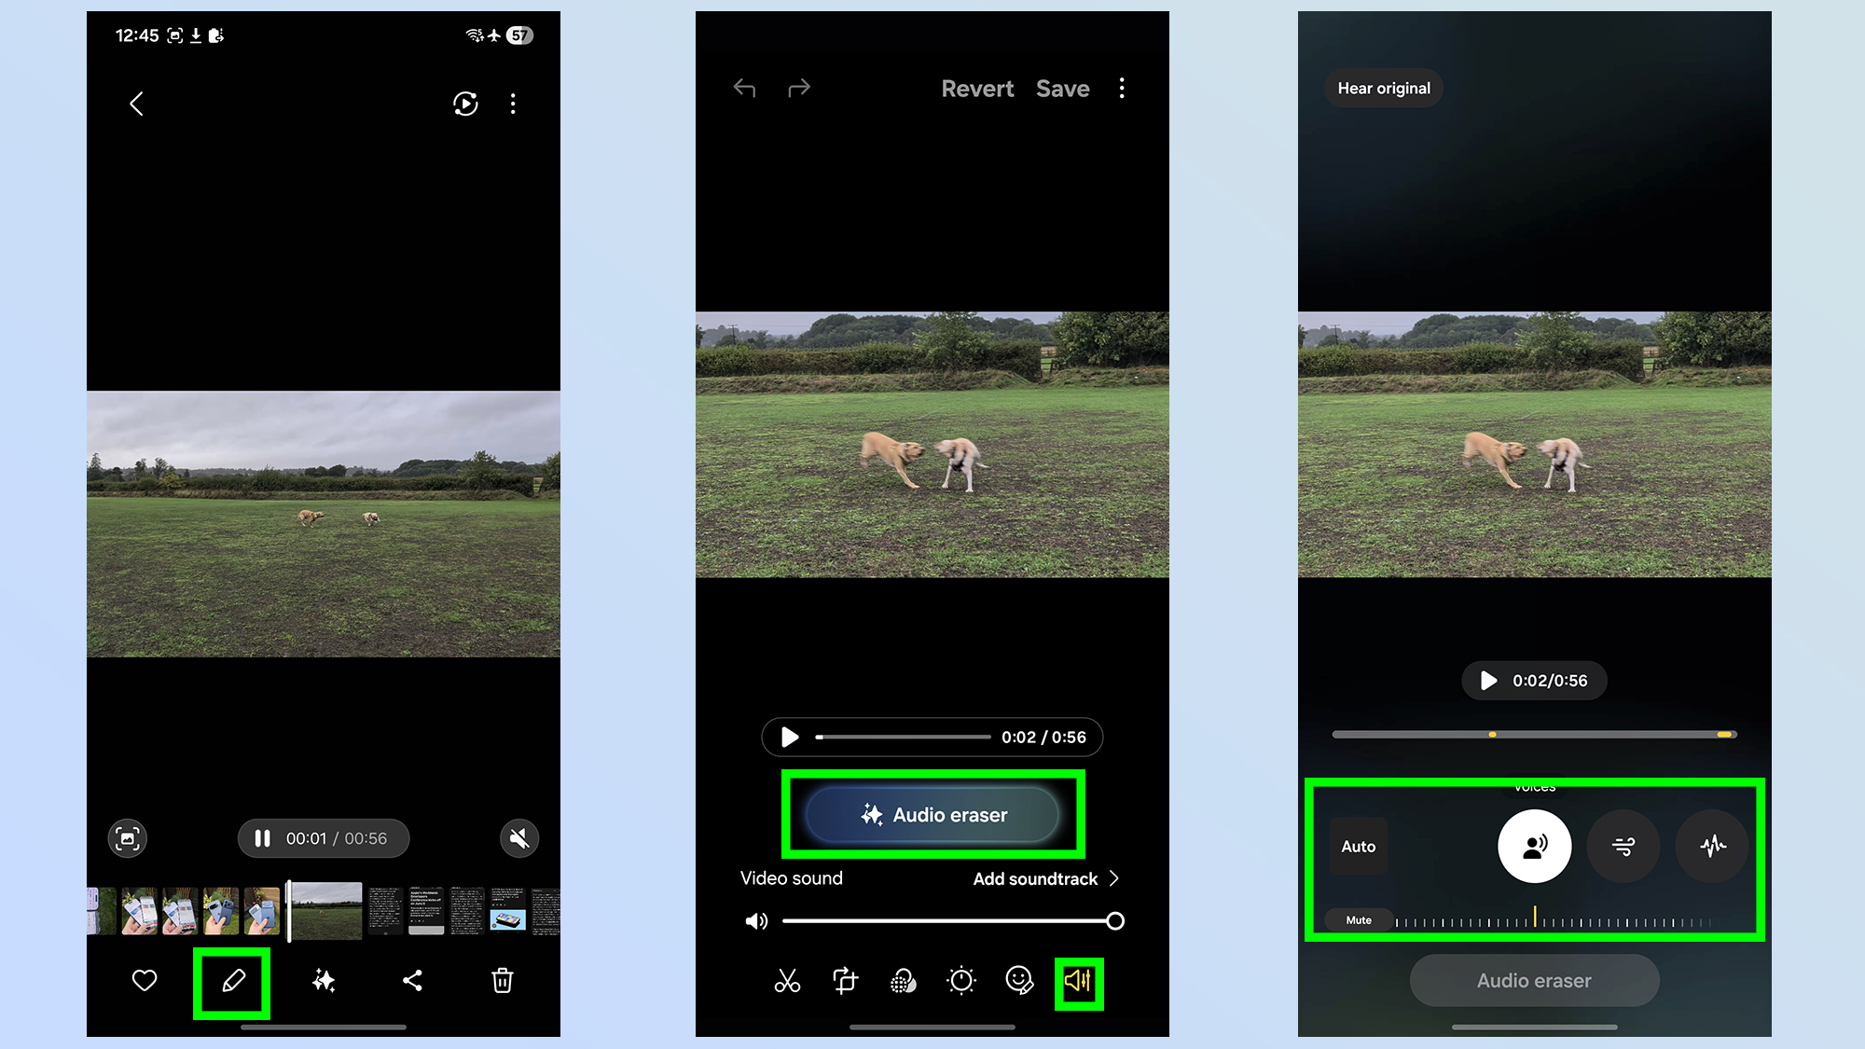Open the crop and rotate tool
1865x1049 pixels.
pos(845,981)
